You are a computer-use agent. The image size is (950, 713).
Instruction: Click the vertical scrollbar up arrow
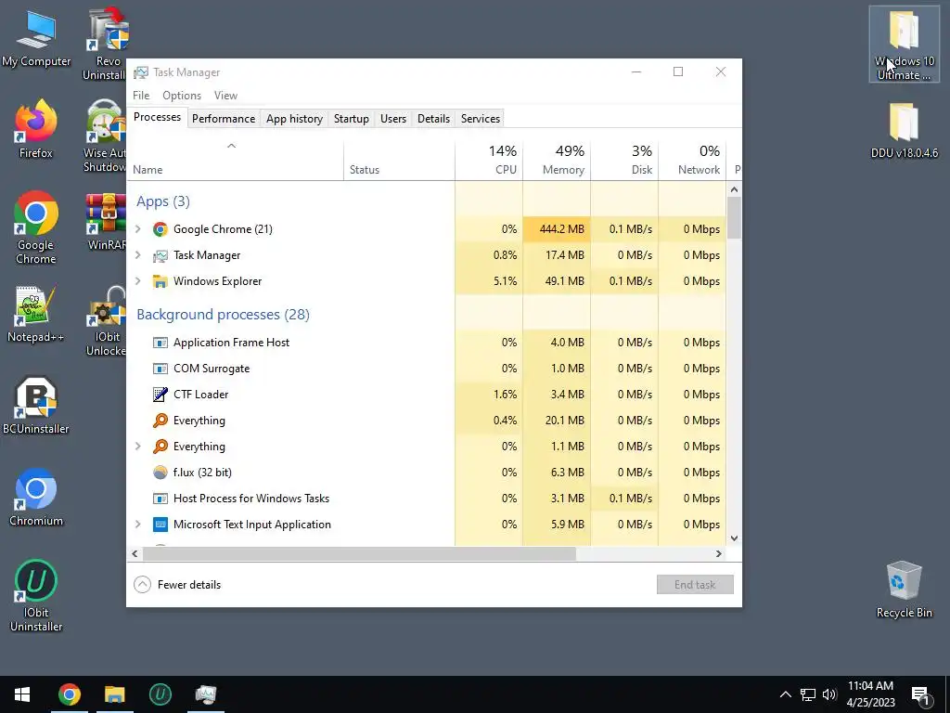[735, 189]
